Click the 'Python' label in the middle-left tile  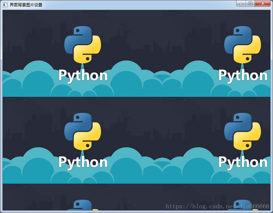point(82,162)
